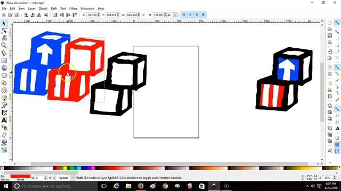Toggle scale rounded rectangle corners
341x191 pixels.
(x=190, y=15)
